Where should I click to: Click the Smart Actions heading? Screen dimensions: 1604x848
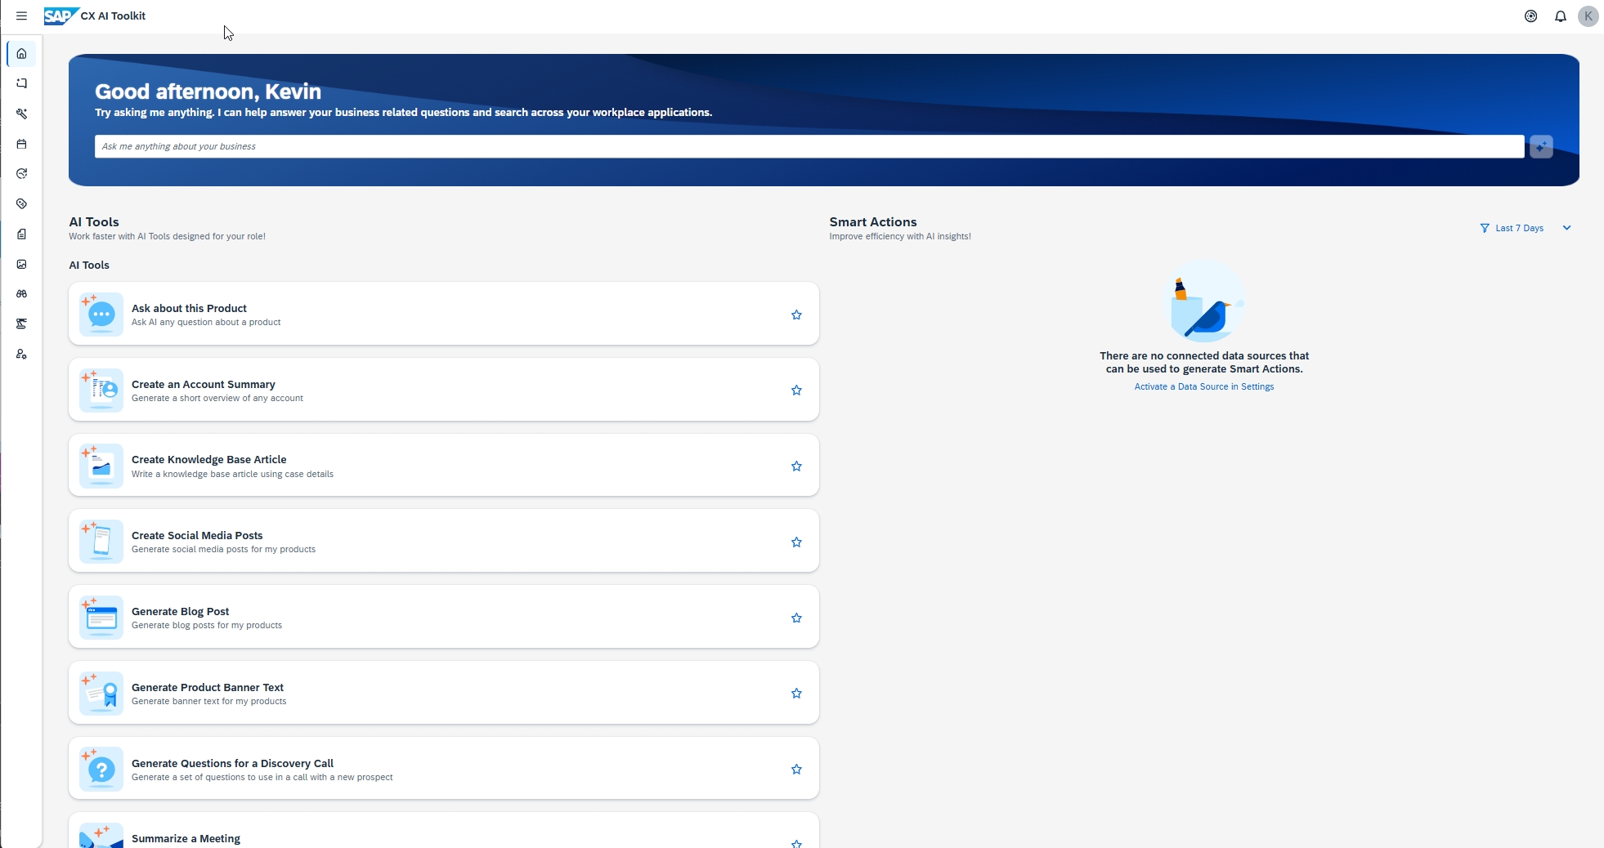(x=872, y=222)
